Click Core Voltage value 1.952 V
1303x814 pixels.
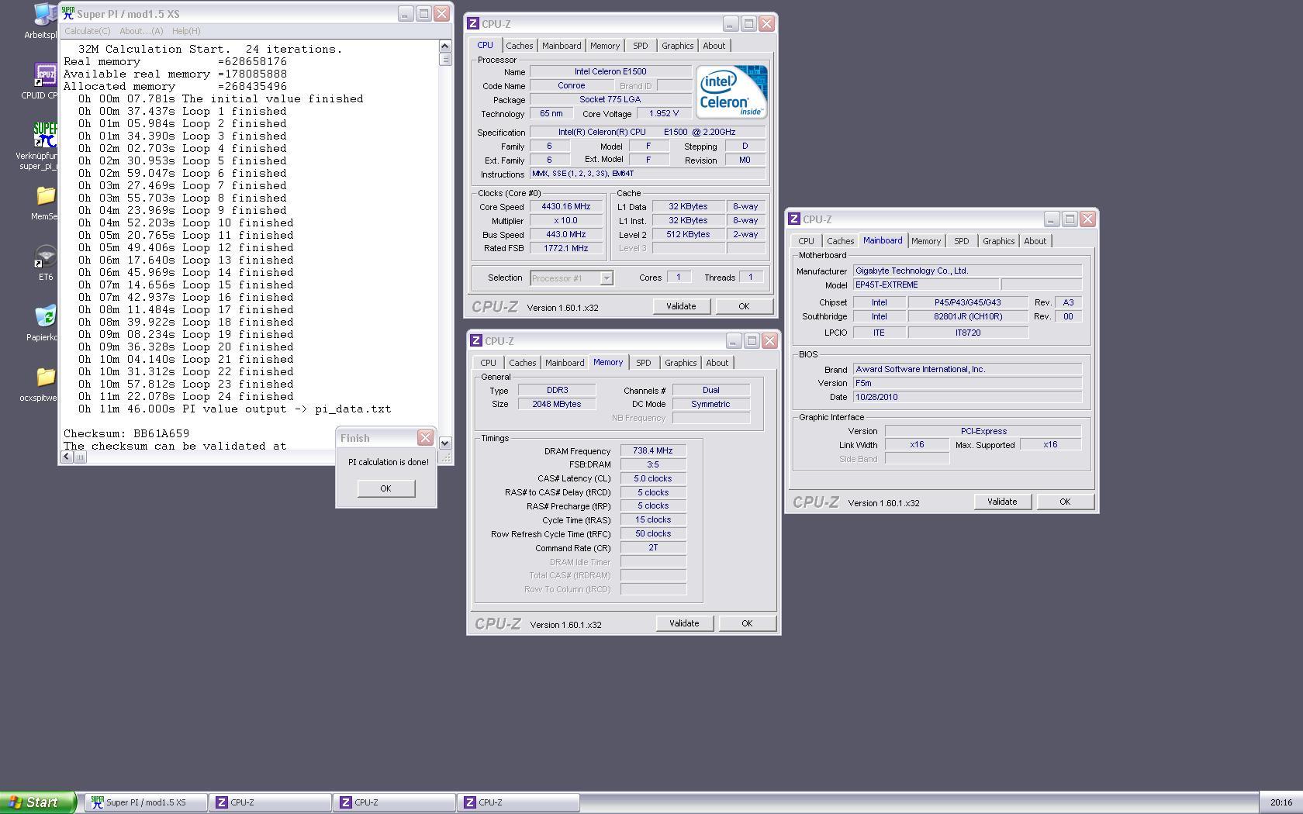(x=664, y=113)
